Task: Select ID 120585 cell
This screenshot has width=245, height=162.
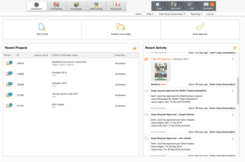Action: tap(20, 85)
